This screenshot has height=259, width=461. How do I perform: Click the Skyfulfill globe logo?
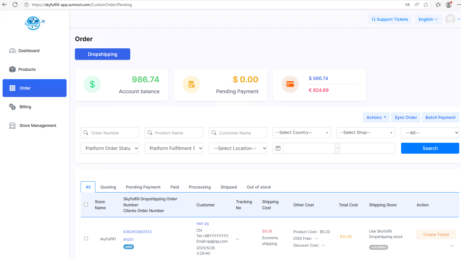35,23
